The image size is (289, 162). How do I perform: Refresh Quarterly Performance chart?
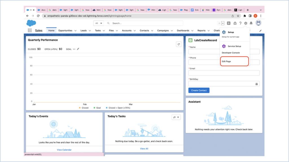[x=179, y=44]
